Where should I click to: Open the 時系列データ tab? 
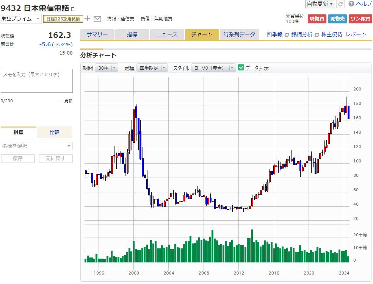(239, 34)
